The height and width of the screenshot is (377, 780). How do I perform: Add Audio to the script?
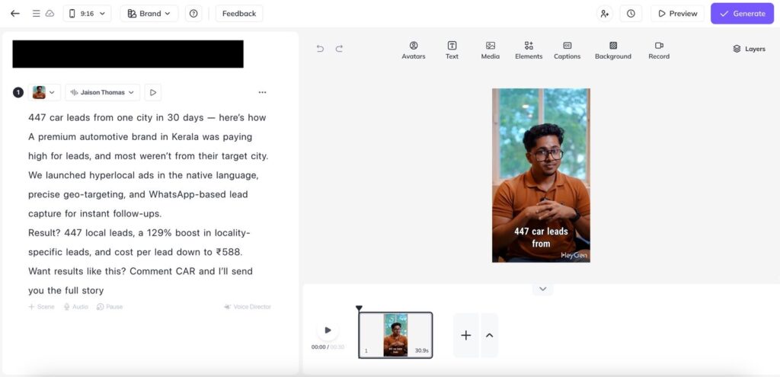(x=75, y=307)
